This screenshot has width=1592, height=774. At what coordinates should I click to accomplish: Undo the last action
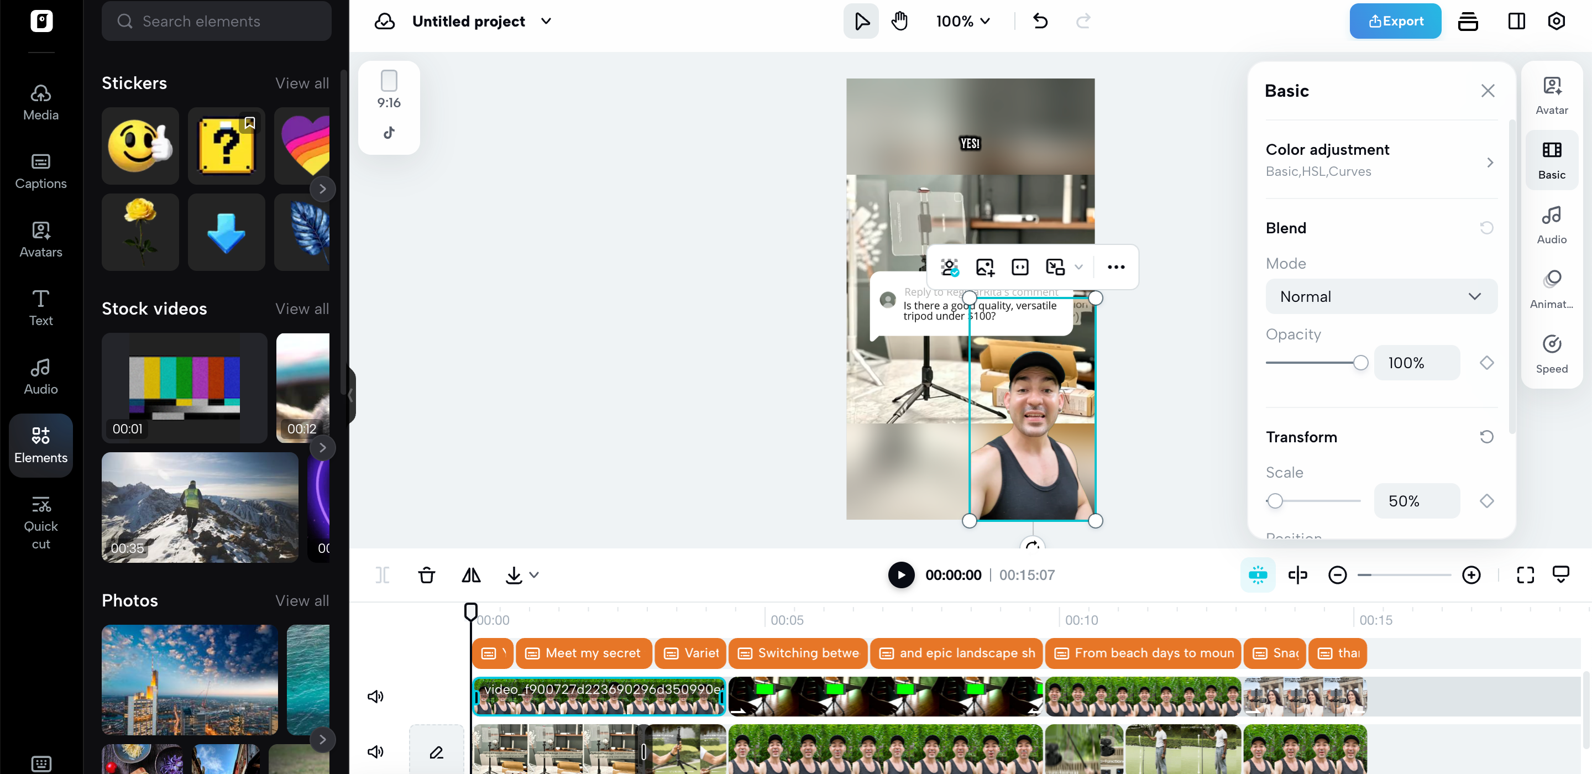click(x=1040, y=20)
